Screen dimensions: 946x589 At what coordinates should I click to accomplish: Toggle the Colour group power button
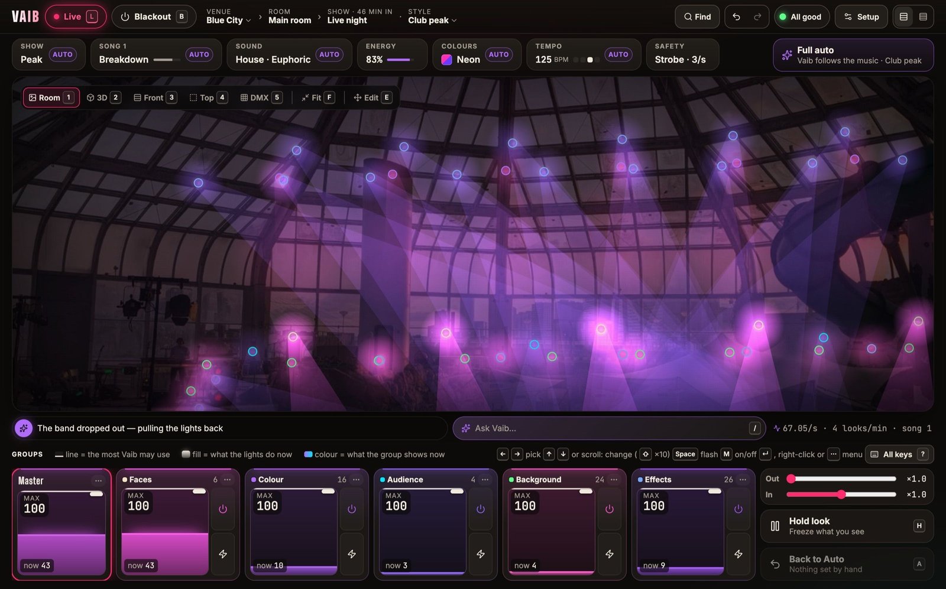point(352,509)
